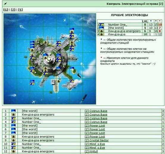
Task: Click pyramid icon in list row 2
Action: [x=13, y=114]
